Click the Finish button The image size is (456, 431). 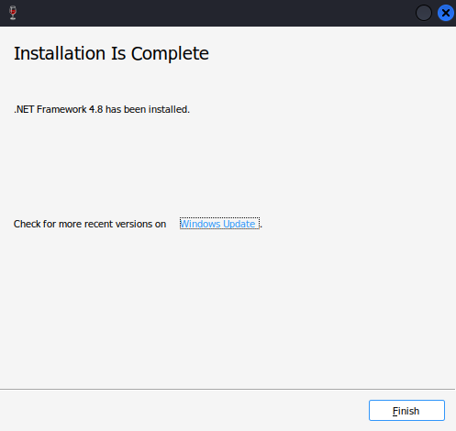pos(406,411)
